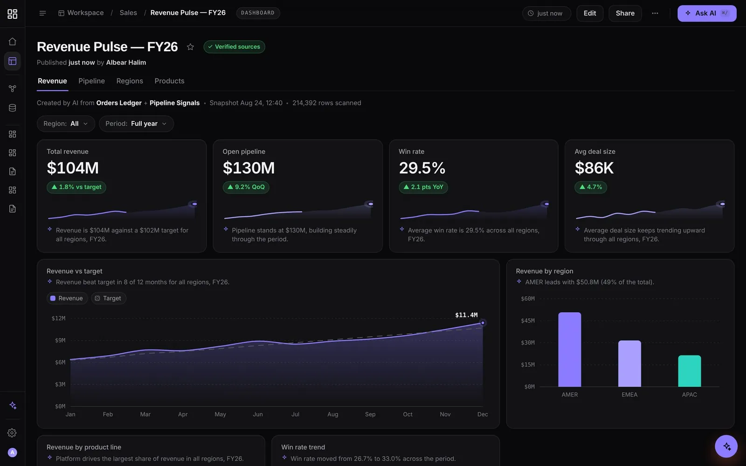
Task: Toggle the hamburger menu in the top bar
Action: [x=42, y=13]
